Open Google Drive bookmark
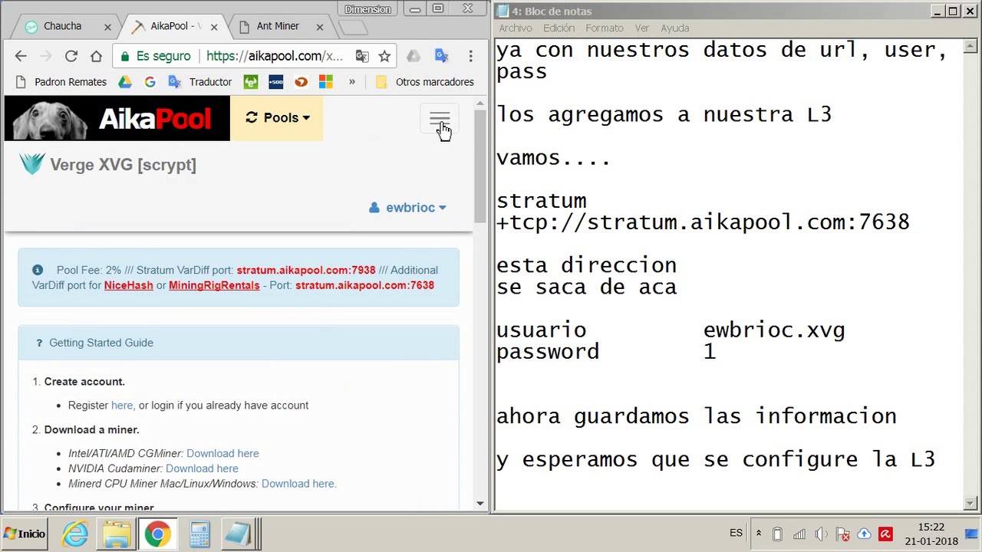This screenshot has width=982, height=552. pos(125,82)
